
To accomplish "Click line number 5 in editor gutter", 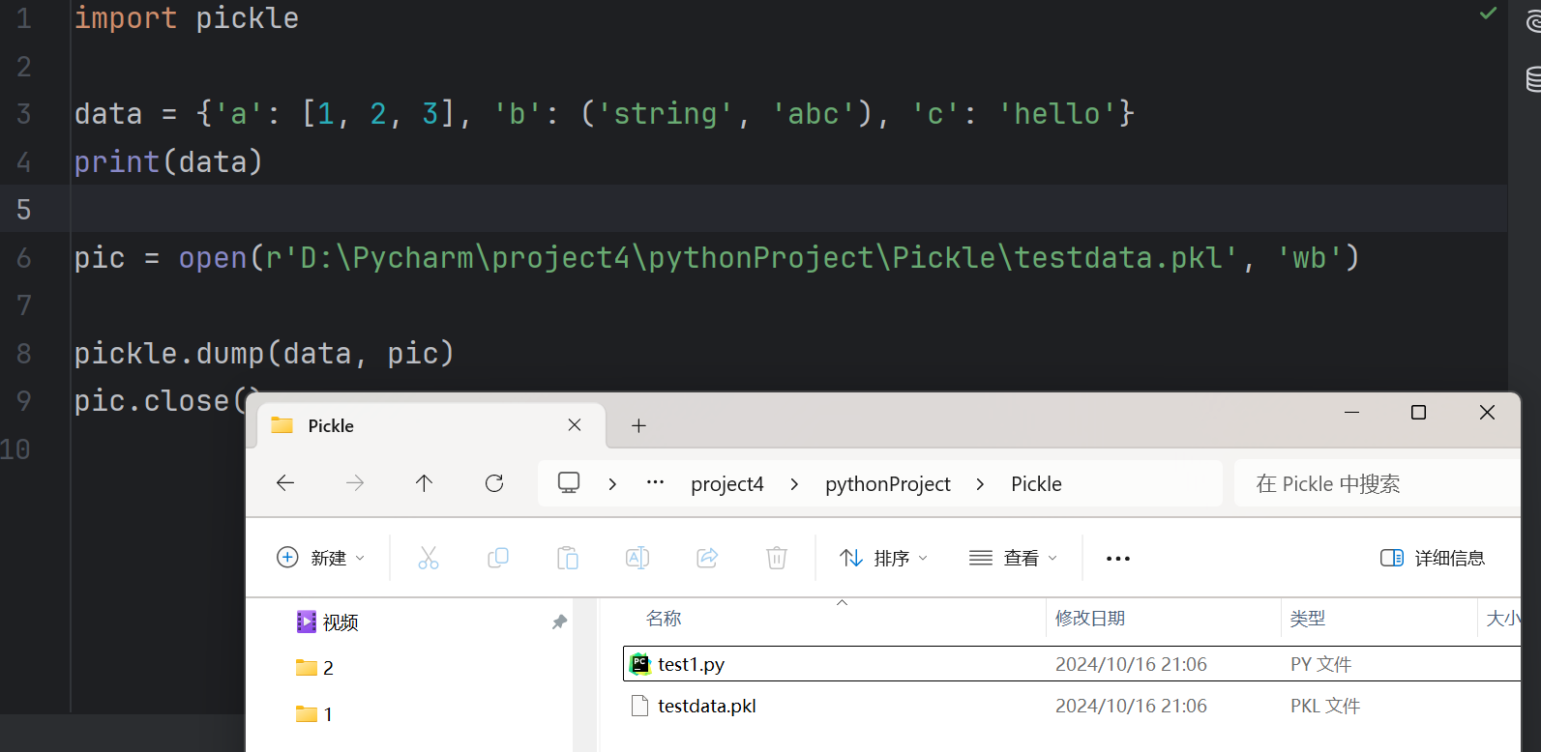I will tap(24, 209).
